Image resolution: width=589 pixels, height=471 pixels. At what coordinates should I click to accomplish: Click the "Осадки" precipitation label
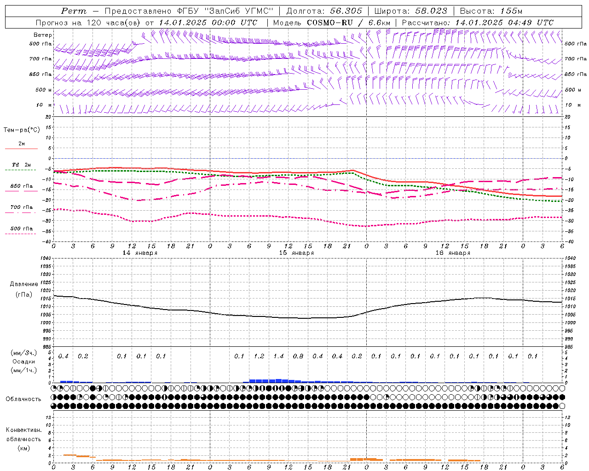[x=23, y=362]
